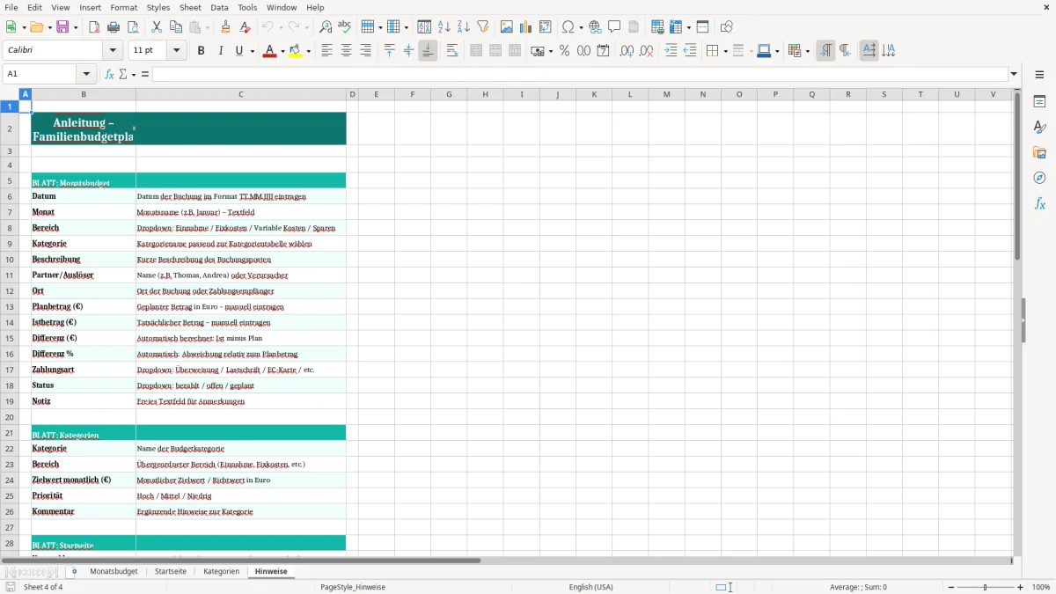
Task: Open the New document dropdown arrow
Action: click(23, 27)
